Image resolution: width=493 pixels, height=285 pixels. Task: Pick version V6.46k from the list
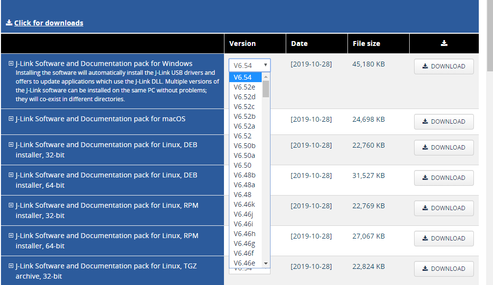pyautogui.click(x=246, y=204)
